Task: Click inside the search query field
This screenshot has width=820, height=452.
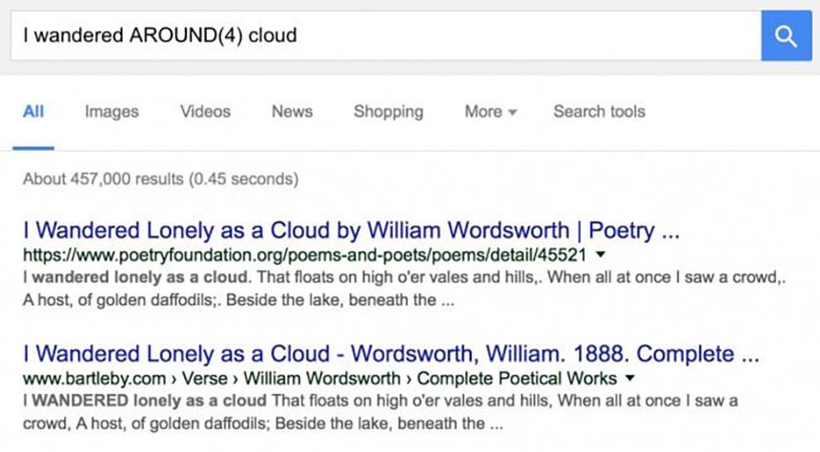Action: (x=381, y=36)
